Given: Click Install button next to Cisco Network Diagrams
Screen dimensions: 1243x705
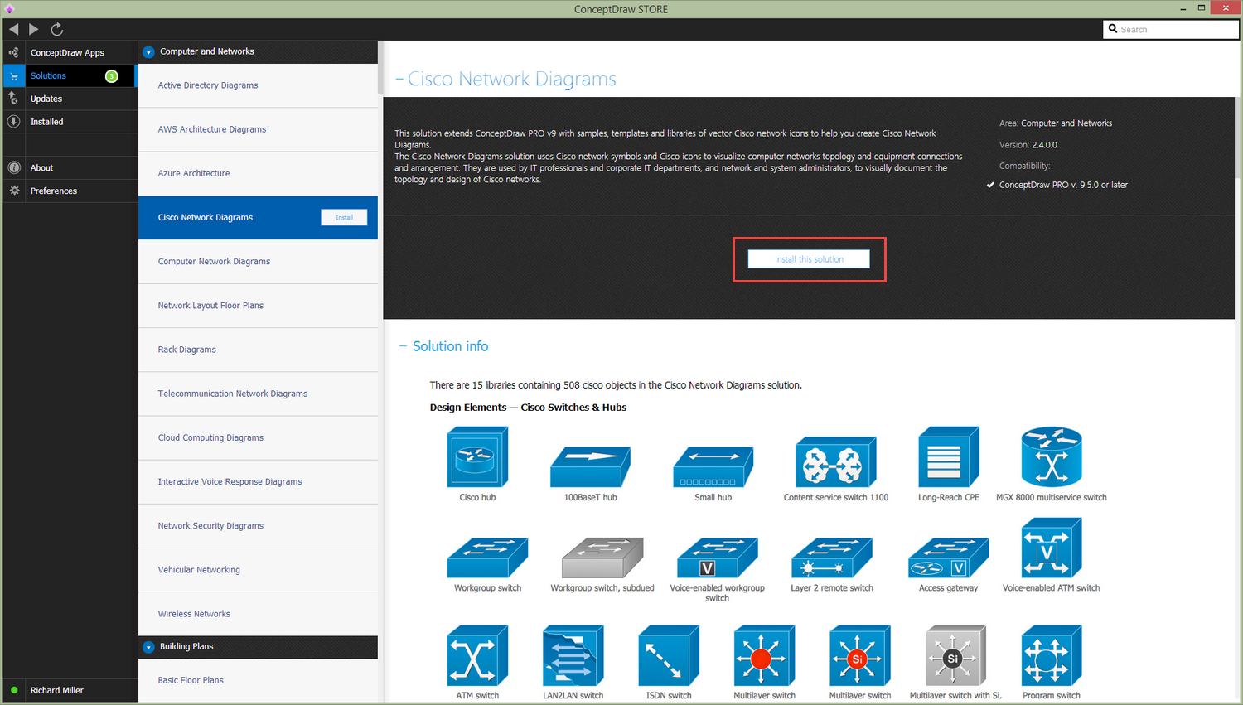Looking at the screenshot, I should click(x=344, y=217).
